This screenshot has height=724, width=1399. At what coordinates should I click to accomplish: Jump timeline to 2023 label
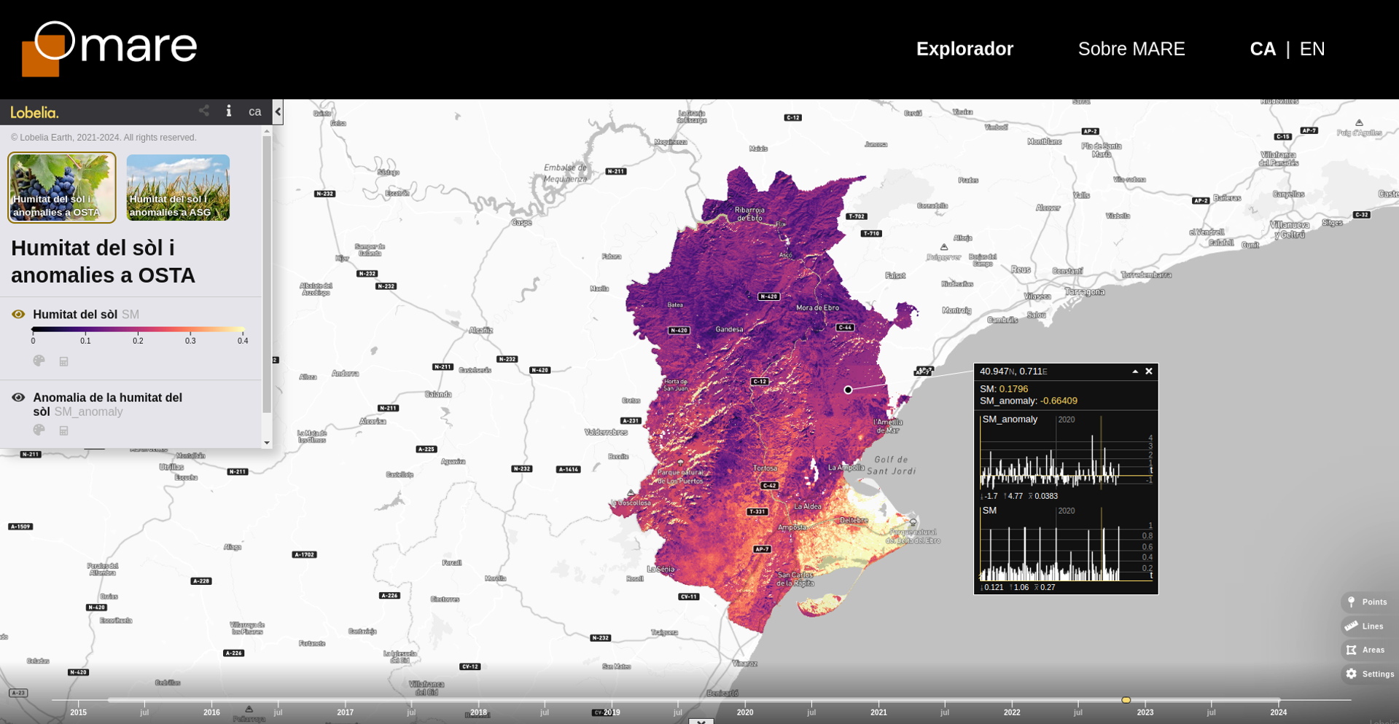1145,712
